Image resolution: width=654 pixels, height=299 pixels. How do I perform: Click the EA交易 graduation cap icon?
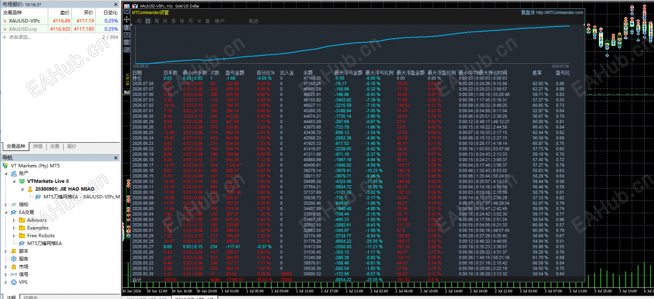(x=13, y=212)
